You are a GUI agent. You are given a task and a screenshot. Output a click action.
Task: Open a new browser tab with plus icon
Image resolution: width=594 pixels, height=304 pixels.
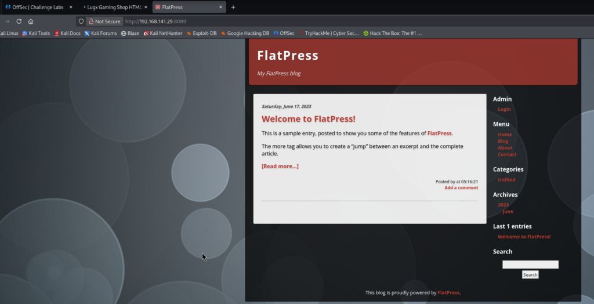pos(233,8)
